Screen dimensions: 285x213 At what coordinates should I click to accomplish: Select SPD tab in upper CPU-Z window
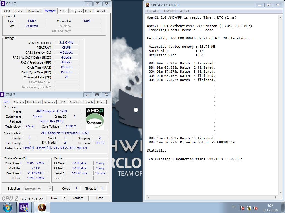tap(63, 11)
